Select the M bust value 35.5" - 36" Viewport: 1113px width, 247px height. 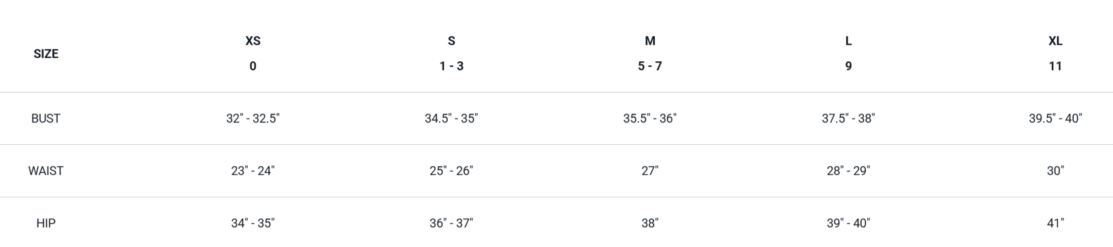(650, 118)
